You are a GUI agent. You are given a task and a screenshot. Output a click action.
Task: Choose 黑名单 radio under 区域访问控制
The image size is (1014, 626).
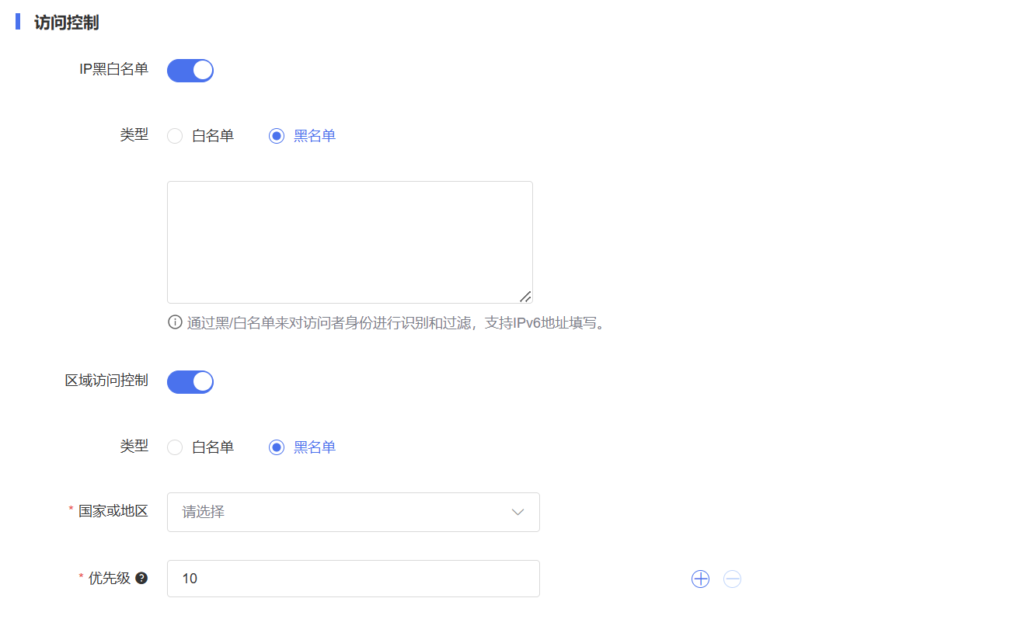tap(277, 447)
